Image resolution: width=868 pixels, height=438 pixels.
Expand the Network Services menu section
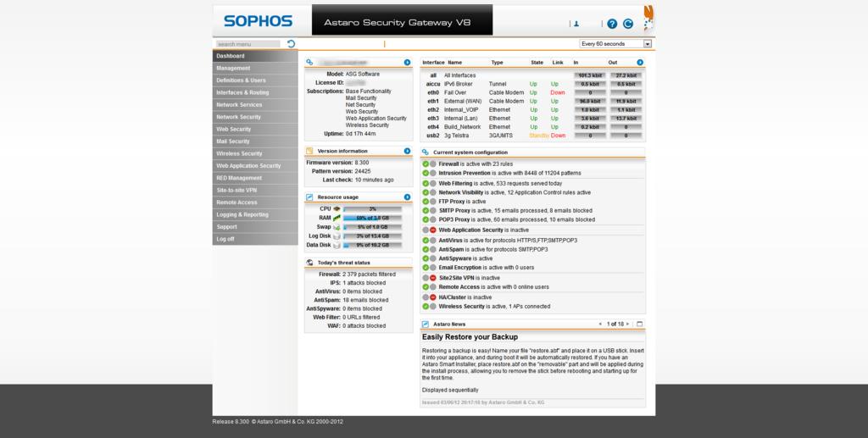pyautogui.click(x=255, y=104)
